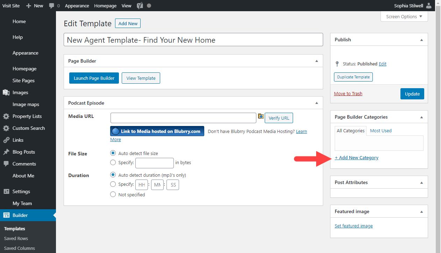Open Templates submenu item
441x253 pixels.
click(15, 229)
